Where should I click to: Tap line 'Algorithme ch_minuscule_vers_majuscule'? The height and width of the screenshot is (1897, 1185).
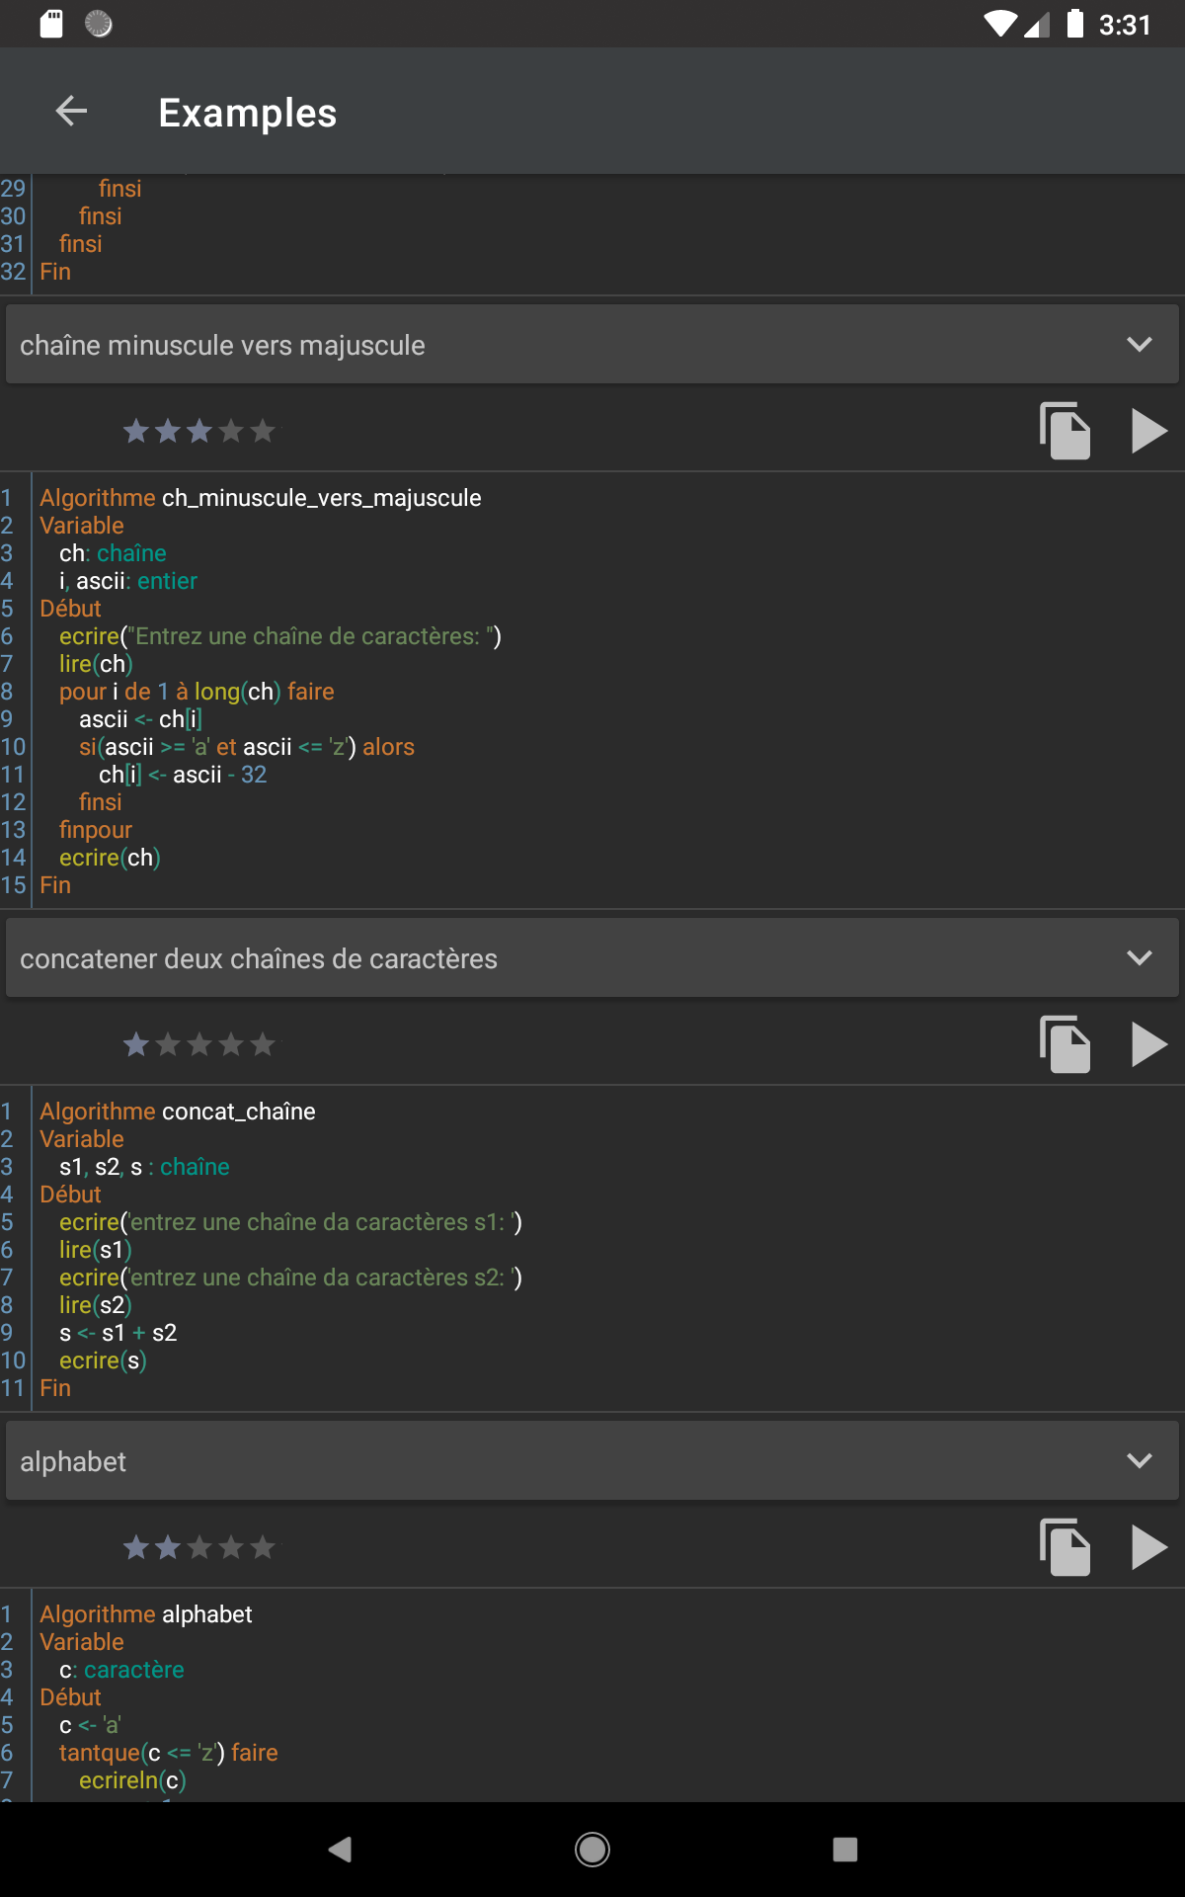261,498
